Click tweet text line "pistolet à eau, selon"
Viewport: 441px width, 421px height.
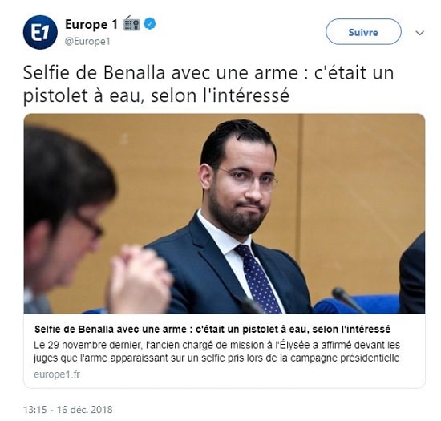(x=156, y=95)
